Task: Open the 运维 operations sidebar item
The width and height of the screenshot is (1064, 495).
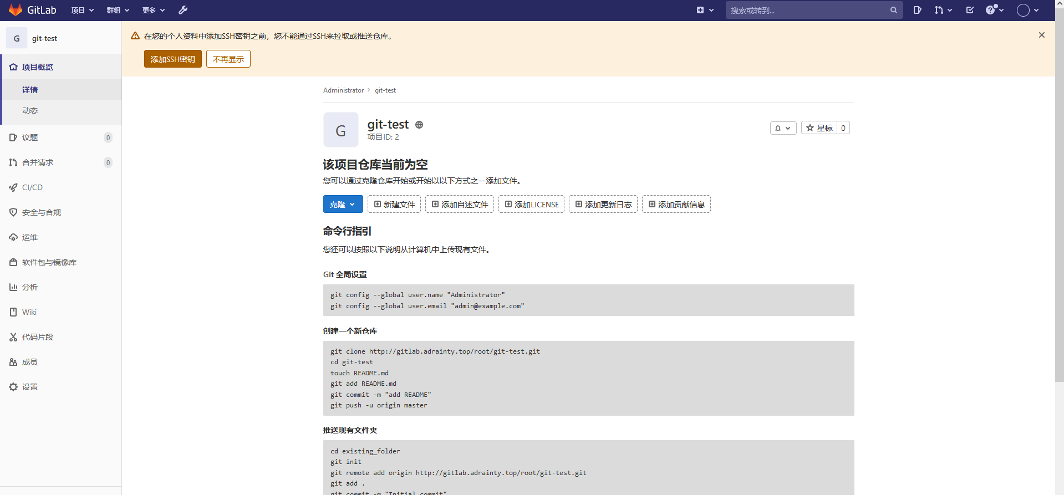Action: (61, 237)
